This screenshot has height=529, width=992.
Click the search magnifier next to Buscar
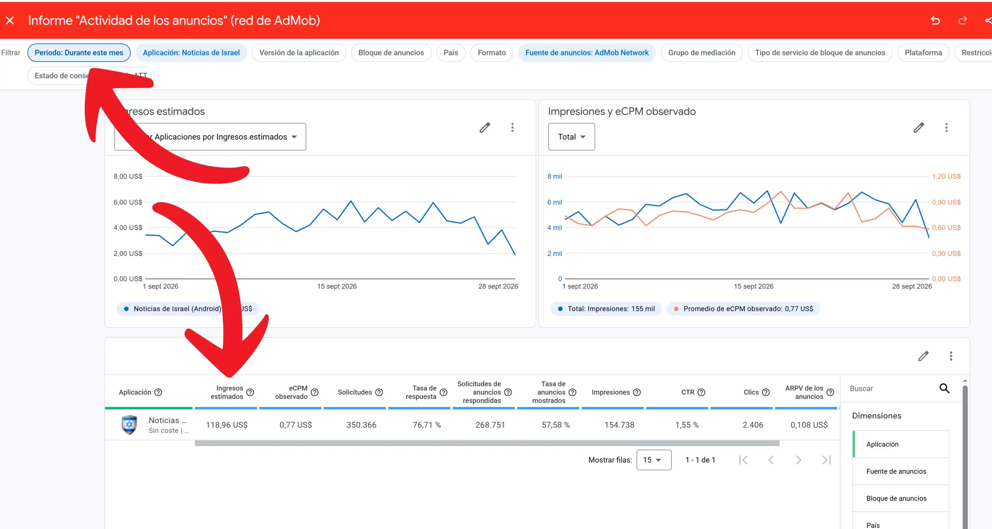click(944, 388)
